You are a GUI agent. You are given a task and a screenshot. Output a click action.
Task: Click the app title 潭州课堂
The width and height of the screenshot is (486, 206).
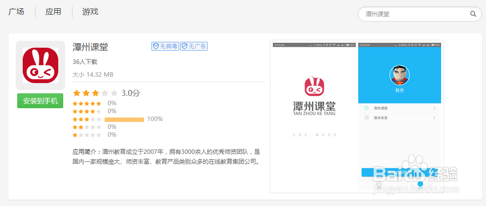coord(90,47)
